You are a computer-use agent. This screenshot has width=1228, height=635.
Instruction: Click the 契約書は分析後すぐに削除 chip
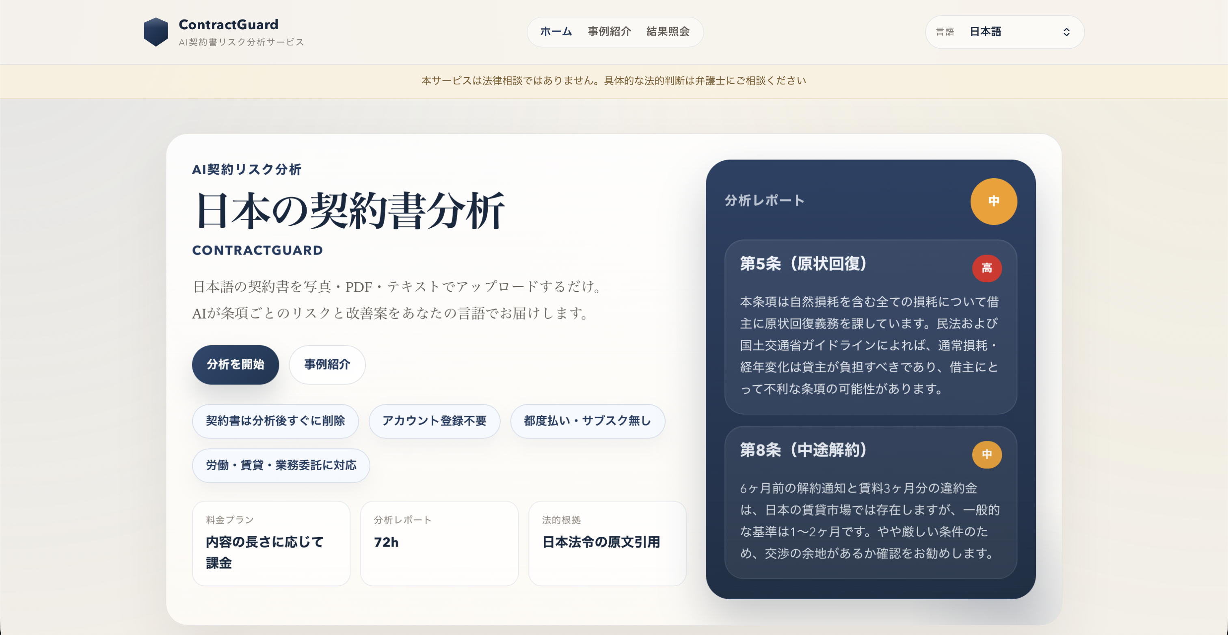pos(275,421)
